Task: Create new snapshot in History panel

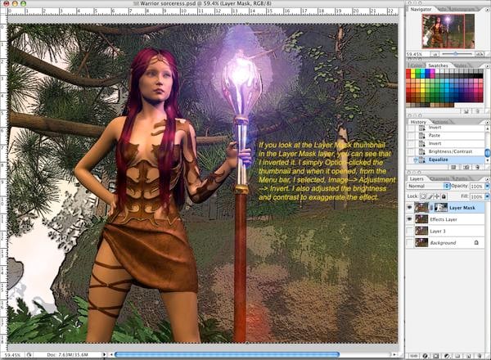Action: click(x=466, y=167)
